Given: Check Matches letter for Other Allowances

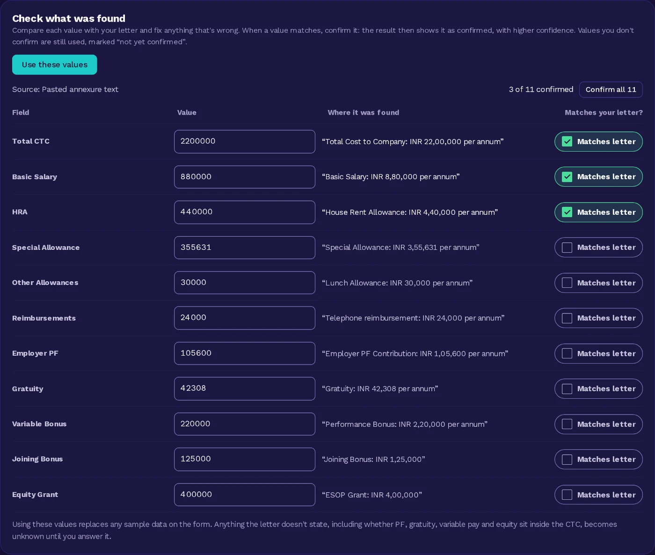Looking at the screenshot, I should coord(598,283).
